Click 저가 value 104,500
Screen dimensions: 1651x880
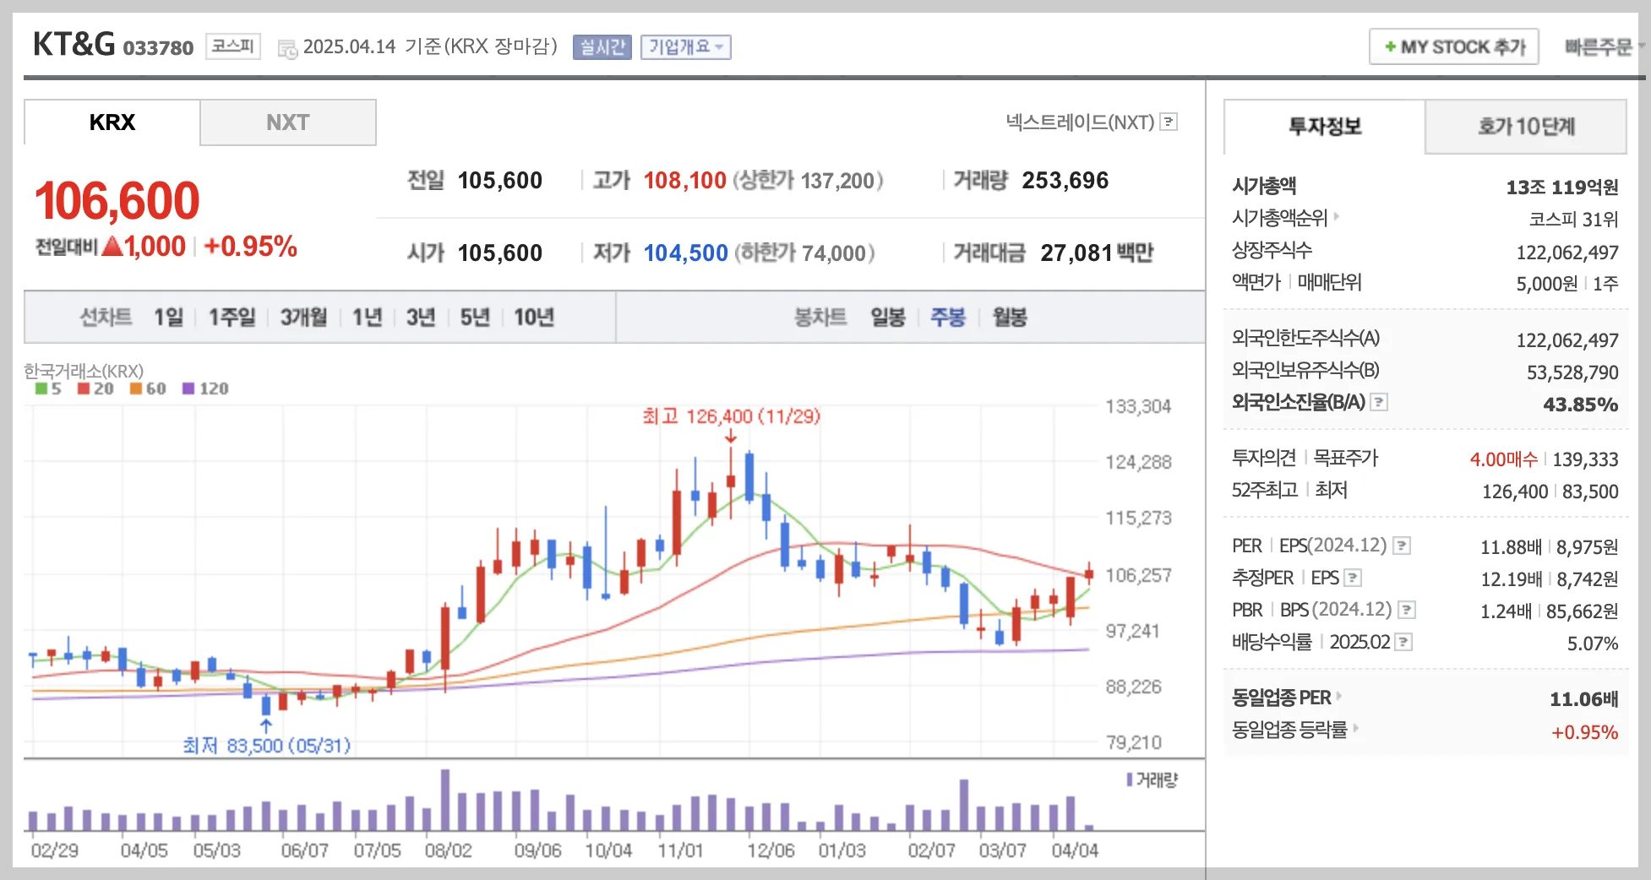pos(685,253)
